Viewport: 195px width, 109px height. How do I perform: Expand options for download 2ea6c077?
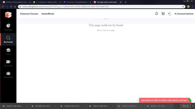point(27,106)
